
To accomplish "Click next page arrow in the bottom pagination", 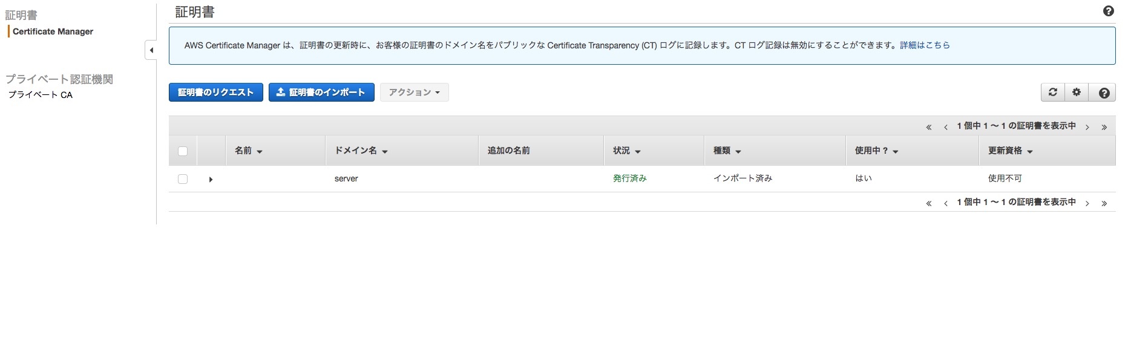I will pos(1087,203).
